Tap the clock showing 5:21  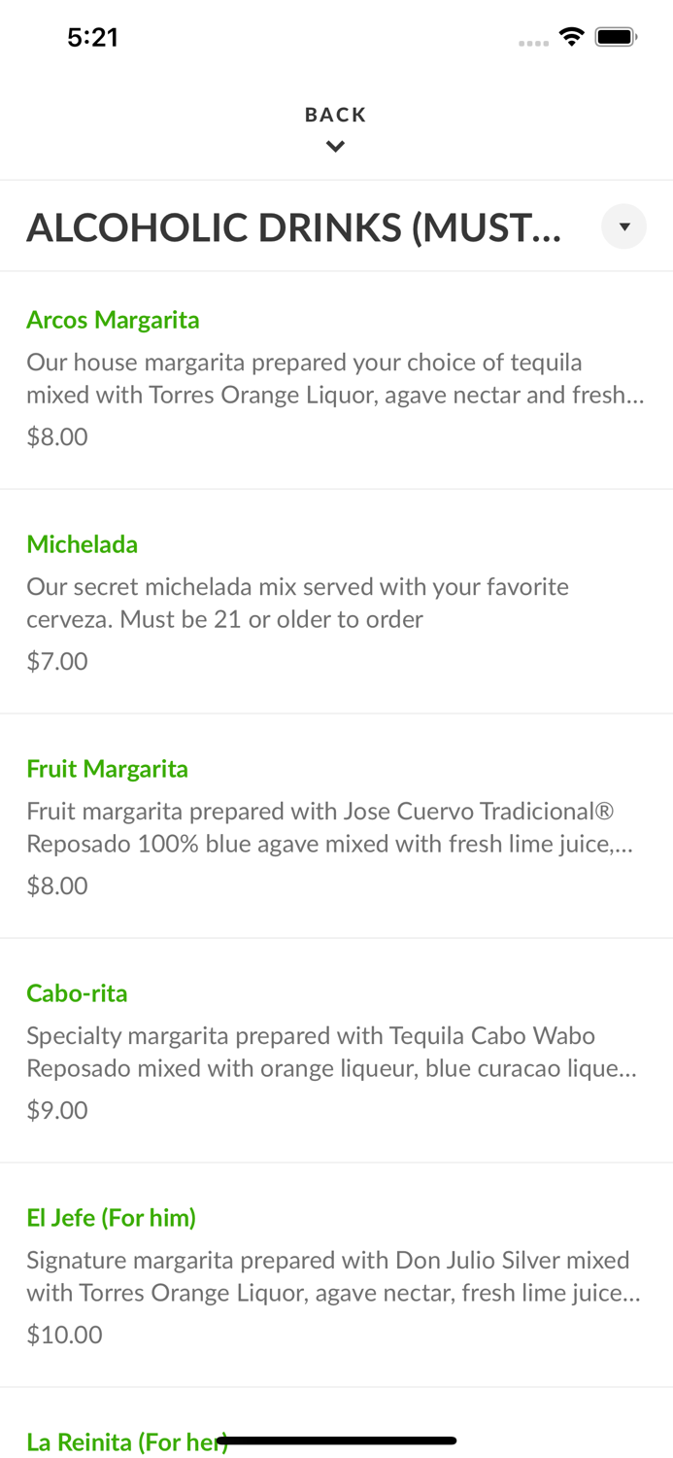tap(93, 37)
